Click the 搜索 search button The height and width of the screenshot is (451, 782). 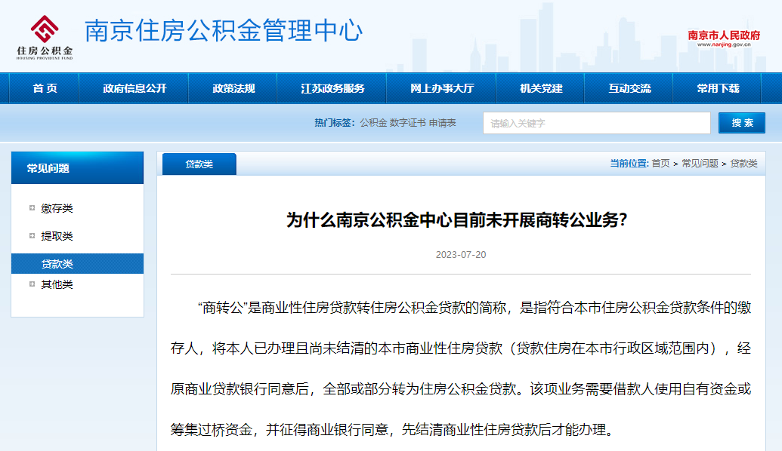(x=741, y=123)
